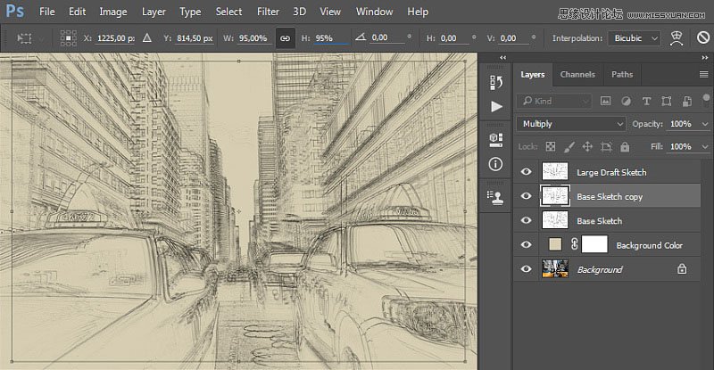714x370 pixels.
Task: Open the Info panel icon
Action: coord(496,164)
